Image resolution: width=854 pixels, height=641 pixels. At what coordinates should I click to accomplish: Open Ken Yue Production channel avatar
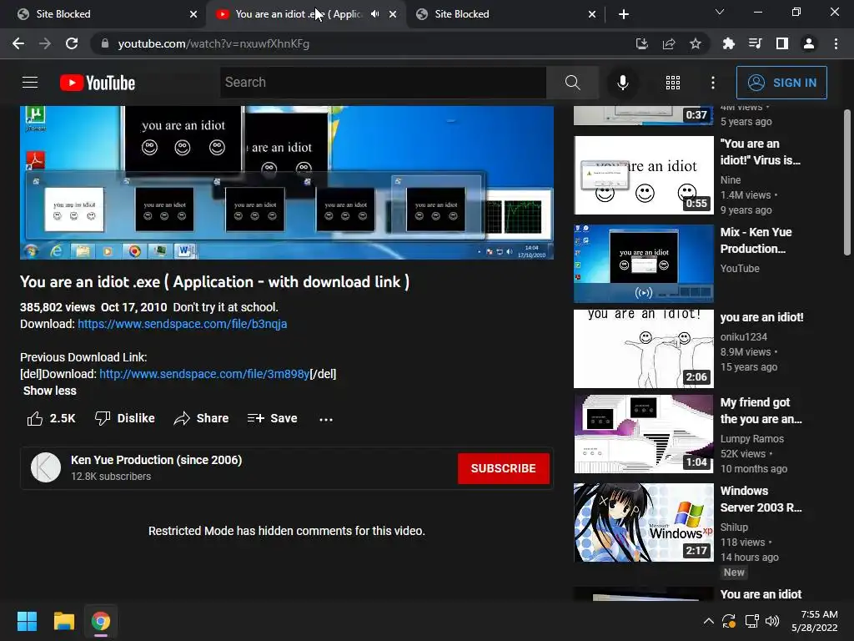coord(46,467)
